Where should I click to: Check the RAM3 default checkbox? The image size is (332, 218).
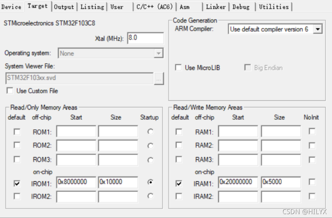click(179, 159)
